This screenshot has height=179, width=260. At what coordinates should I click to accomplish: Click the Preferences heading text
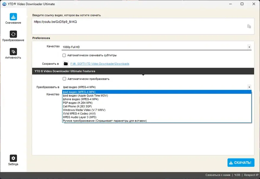coord(41,38)
